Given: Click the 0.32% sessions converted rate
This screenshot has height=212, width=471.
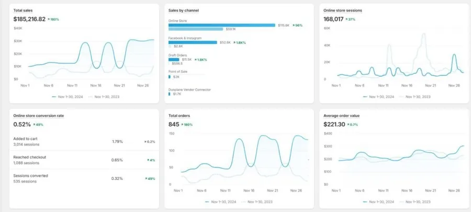Looking at the screenshot, I should click(117, 178).
